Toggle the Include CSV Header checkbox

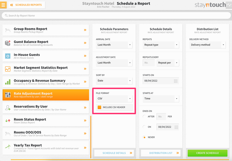(x=99, y=107)
